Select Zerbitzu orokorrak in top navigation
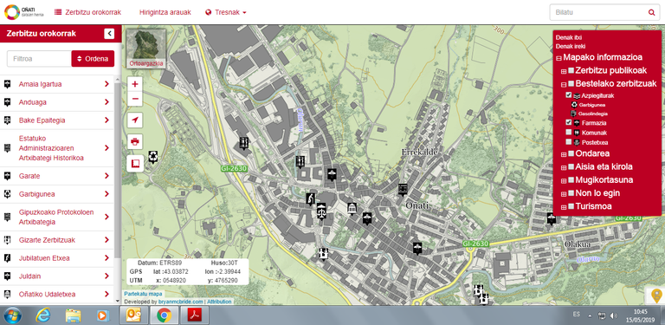 tap(87, 12)
